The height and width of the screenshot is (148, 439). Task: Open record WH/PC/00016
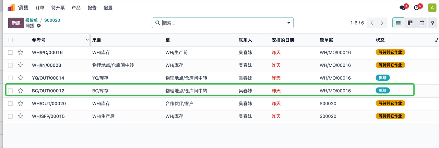click(x=47, y=52)
